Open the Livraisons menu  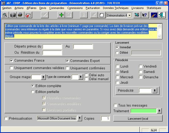(x=138, y=8)
